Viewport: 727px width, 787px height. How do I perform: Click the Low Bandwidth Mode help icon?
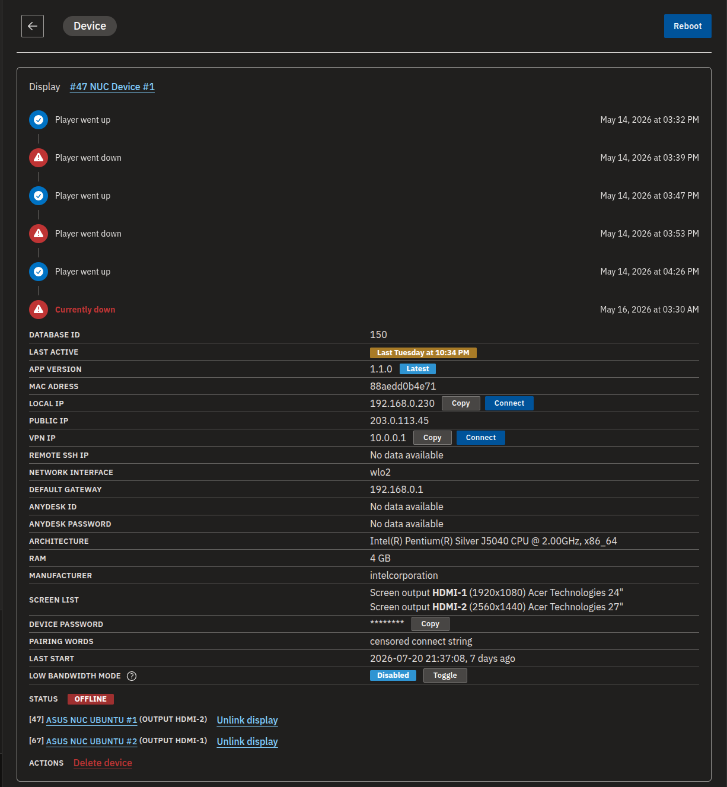click(x=132, y=676)
